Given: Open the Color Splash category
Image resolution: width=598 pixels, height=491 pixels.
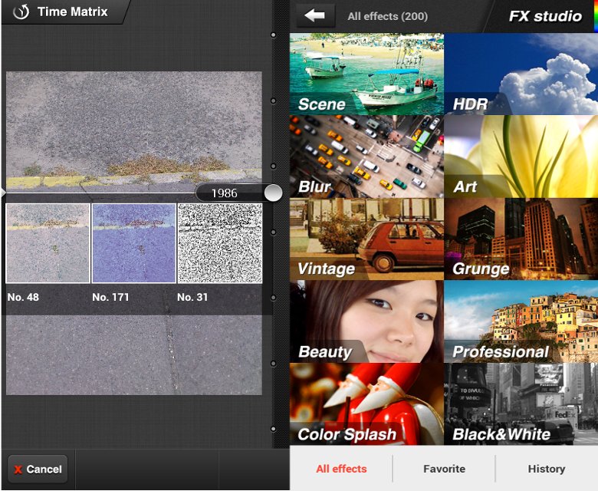Looking at the screenshot, I should (x=366, y=404).
